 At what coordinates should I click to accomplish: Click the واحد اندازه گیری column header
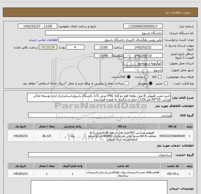73,166
